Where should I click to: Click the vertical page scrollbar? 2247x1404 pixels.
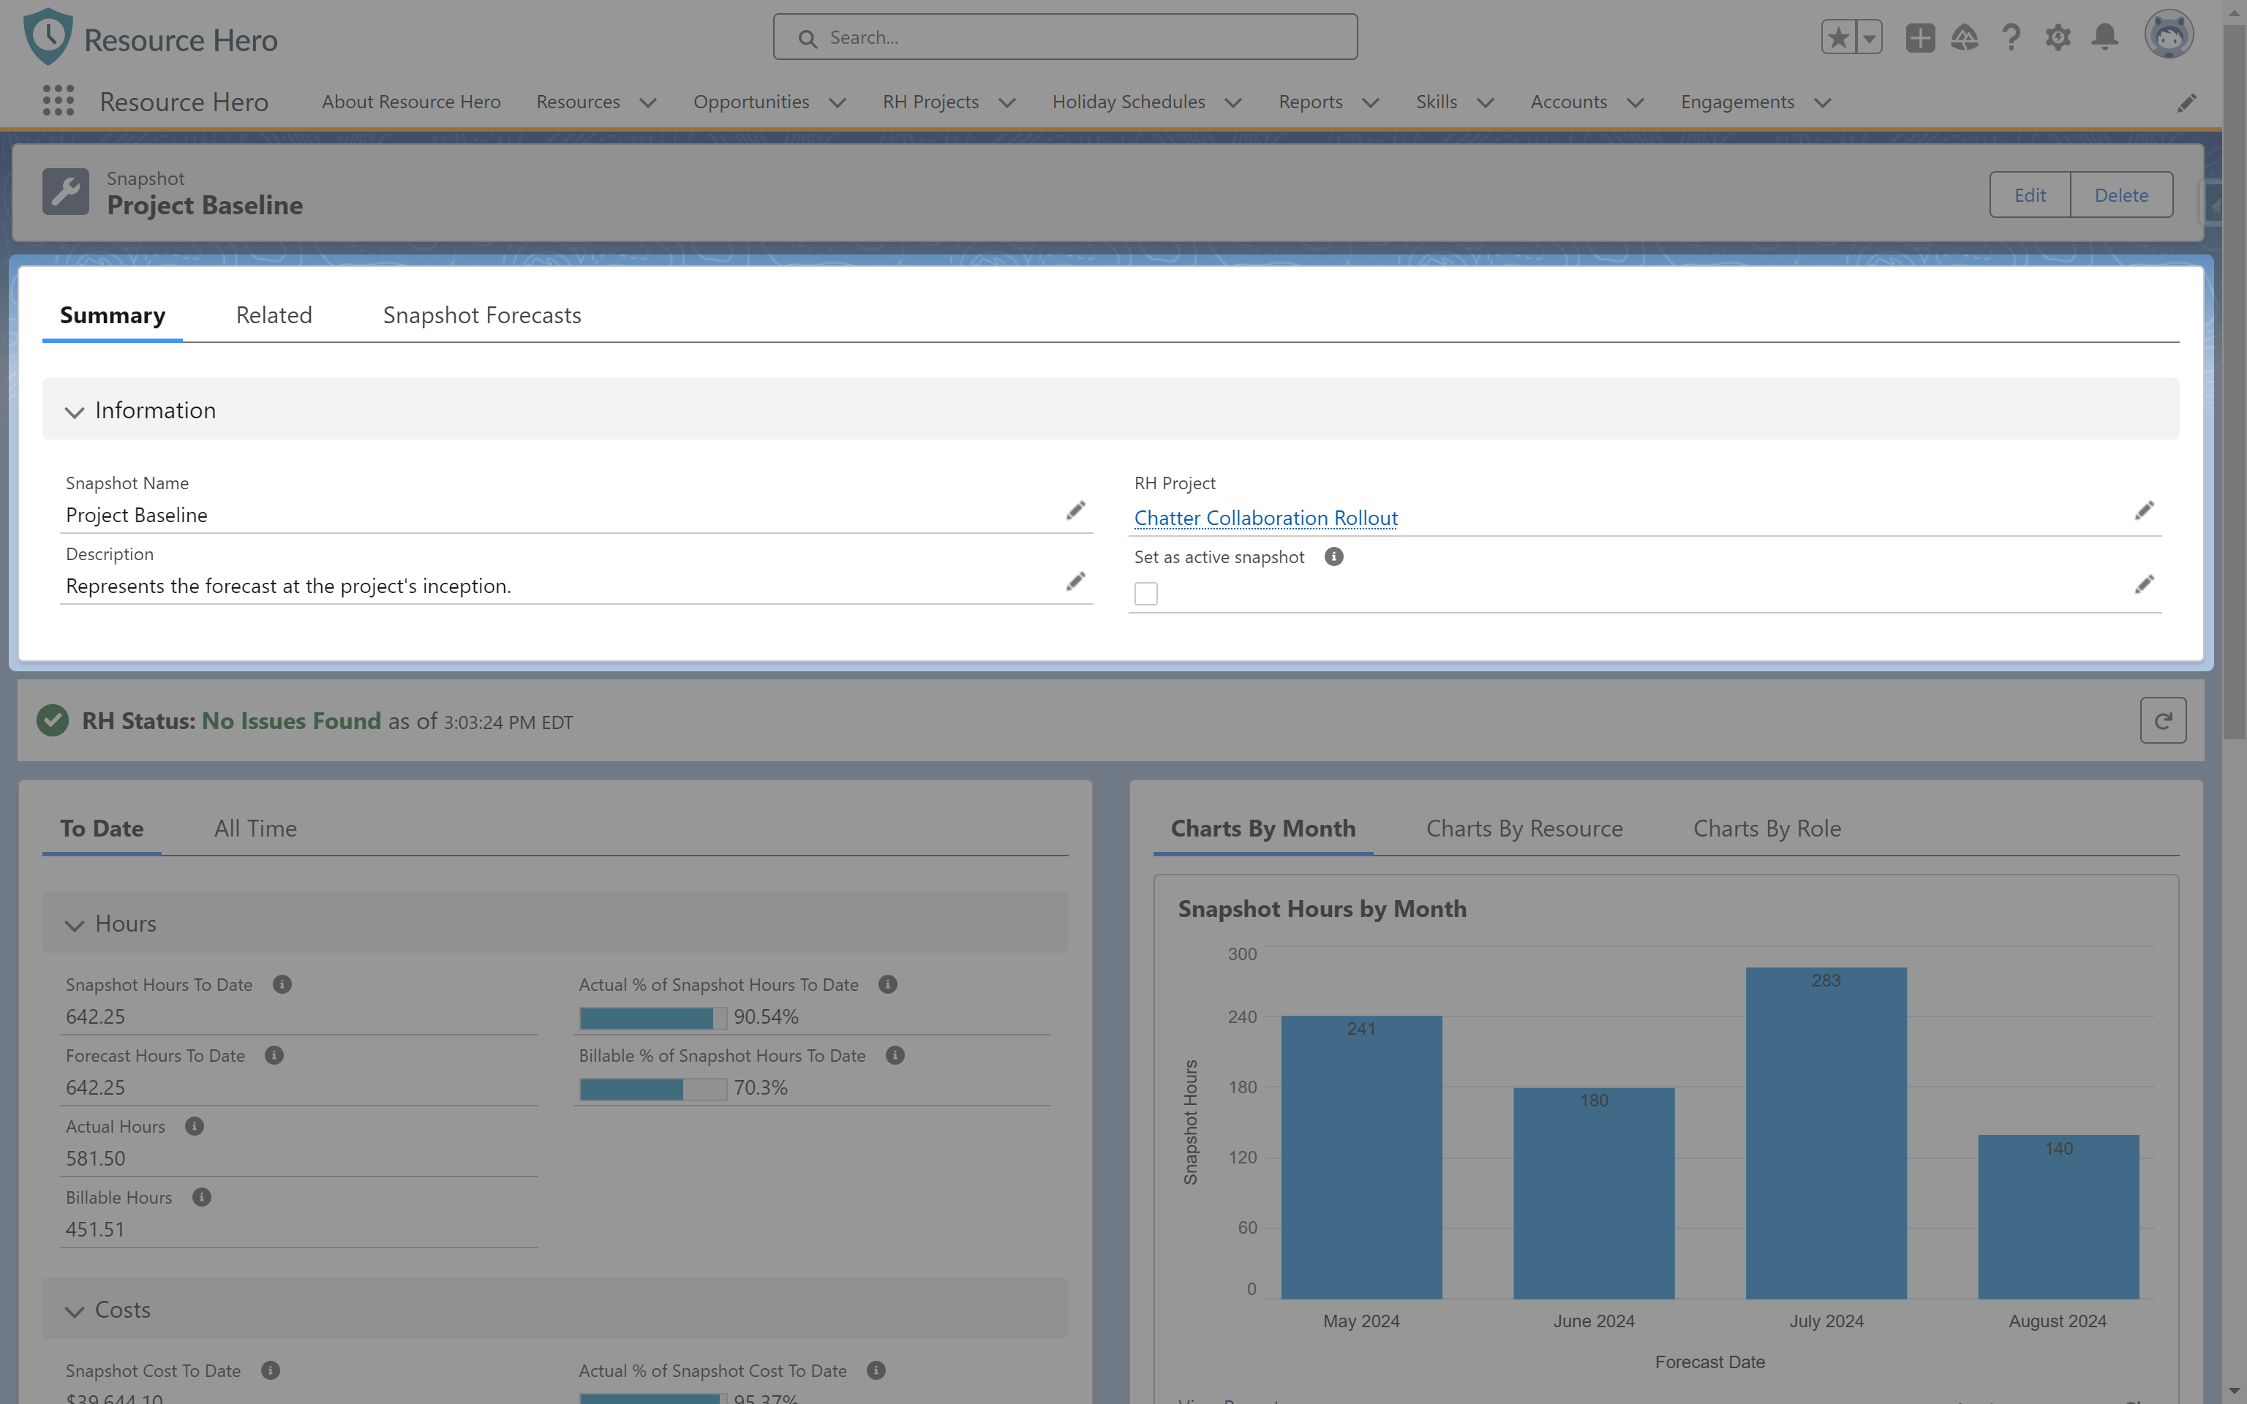pyautogui.click(x=2235, y=382)
